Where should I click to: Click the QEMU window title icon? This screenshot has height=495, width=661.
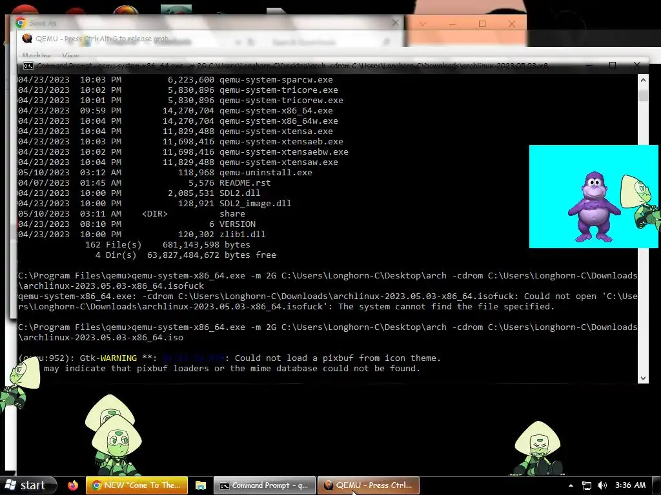[27, 38]
